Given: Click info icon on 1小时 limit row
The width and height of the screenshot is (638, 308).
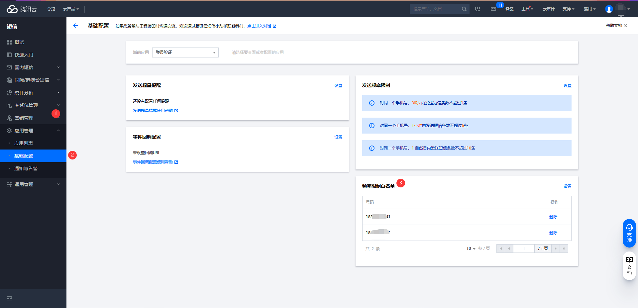Looking at the screenshot, I should pos(372,126).
